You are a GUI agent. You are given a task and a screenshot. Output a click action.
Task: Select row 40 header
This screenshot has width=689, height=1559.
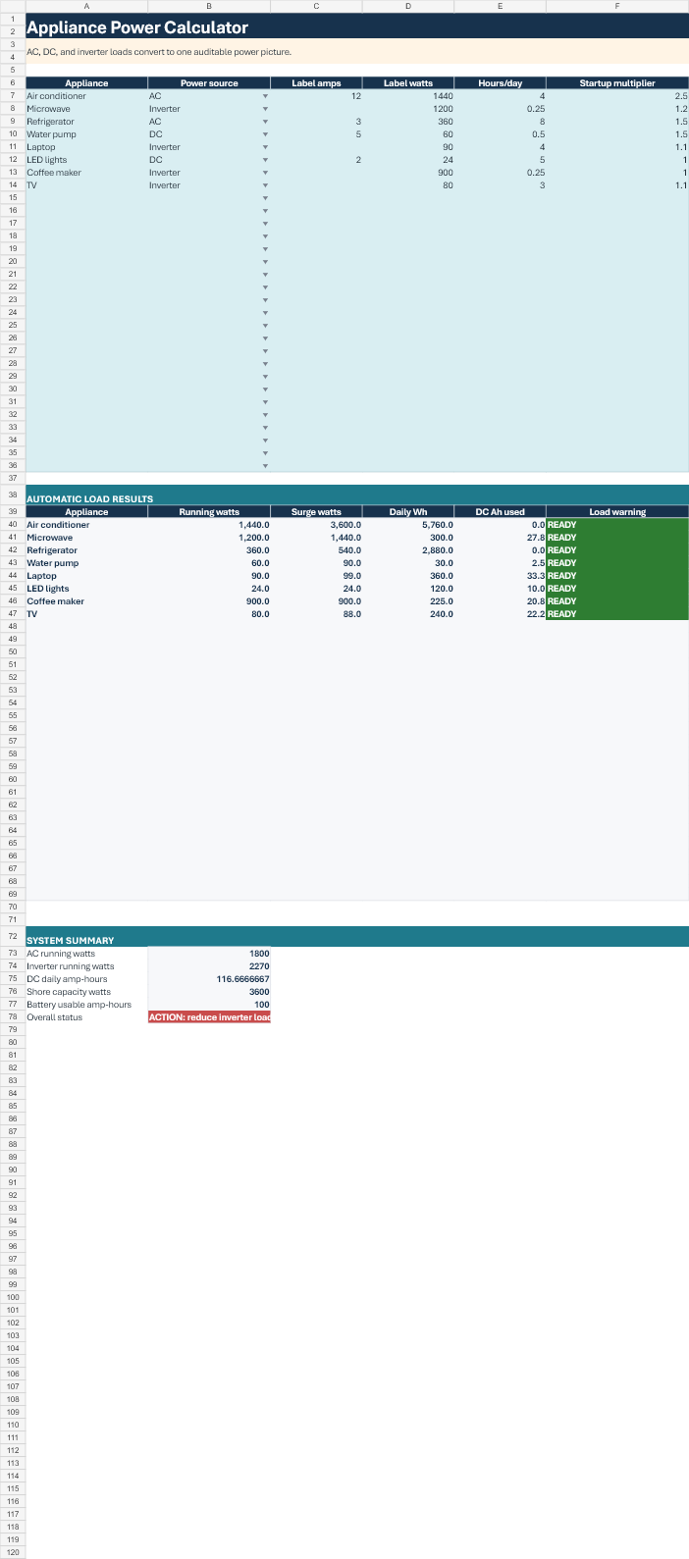[13, 525]
